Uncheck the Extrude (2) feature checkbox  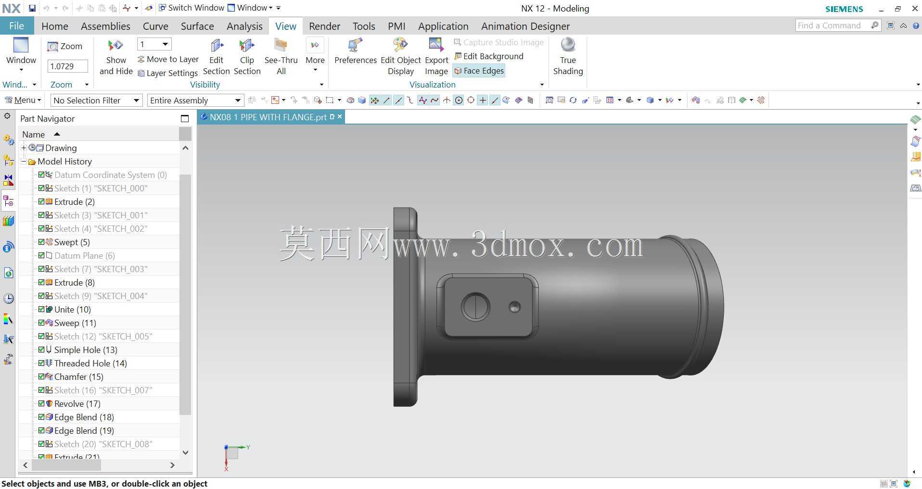point(41,201)
